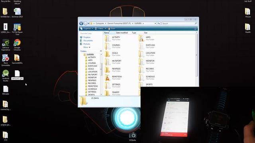255x143 pixels.
Task: Select the eclipse-jav... desktop folder
Action: coord(6,121)
